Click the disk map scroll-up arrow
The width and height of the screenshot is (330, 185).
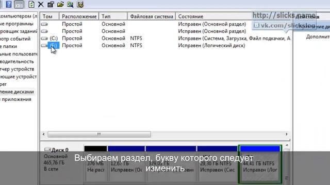click(x=287, y=145)
